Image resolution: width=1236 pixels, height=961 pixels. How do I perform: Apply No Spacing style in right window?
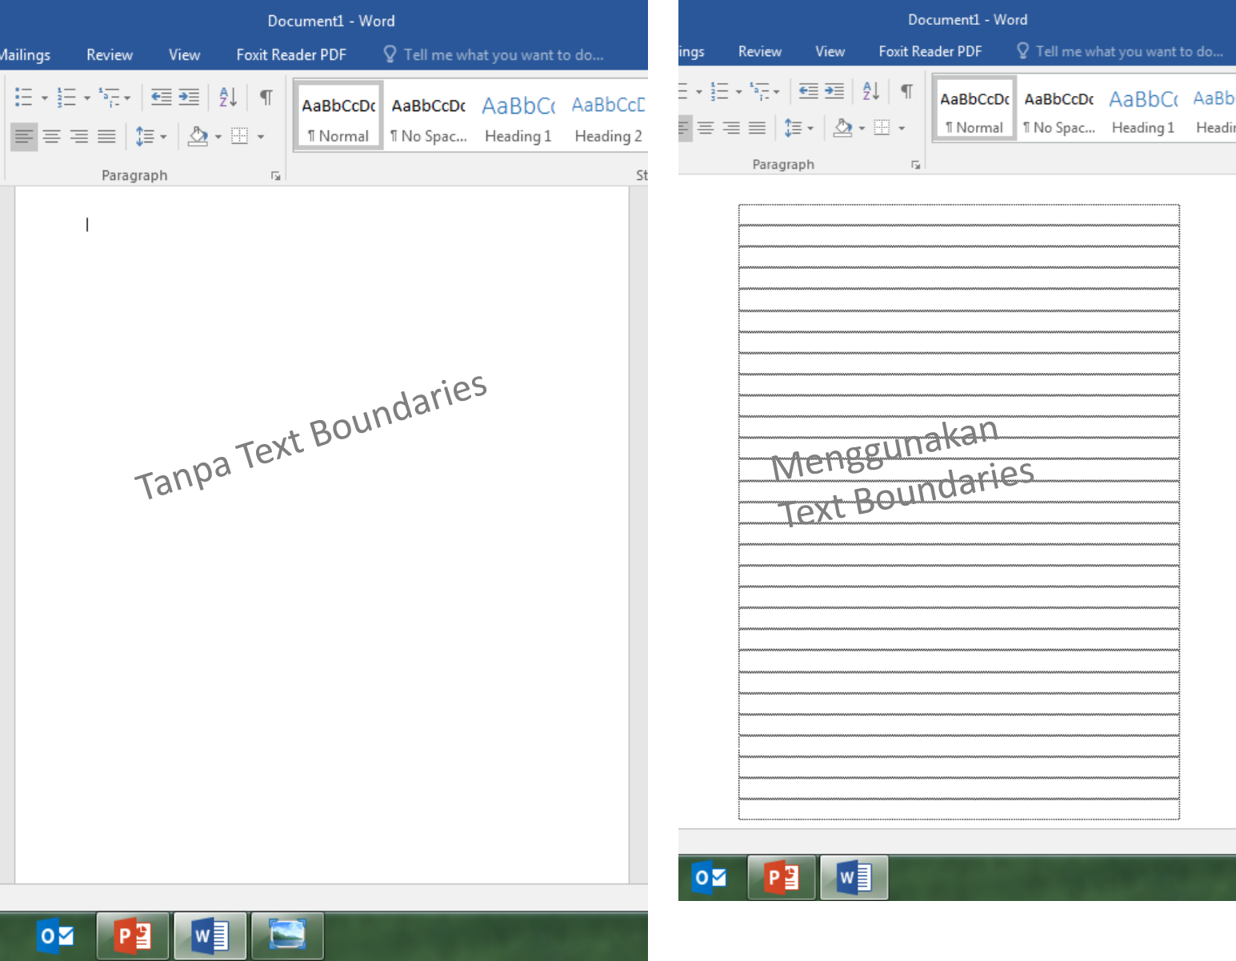[x=1059, y=110]
